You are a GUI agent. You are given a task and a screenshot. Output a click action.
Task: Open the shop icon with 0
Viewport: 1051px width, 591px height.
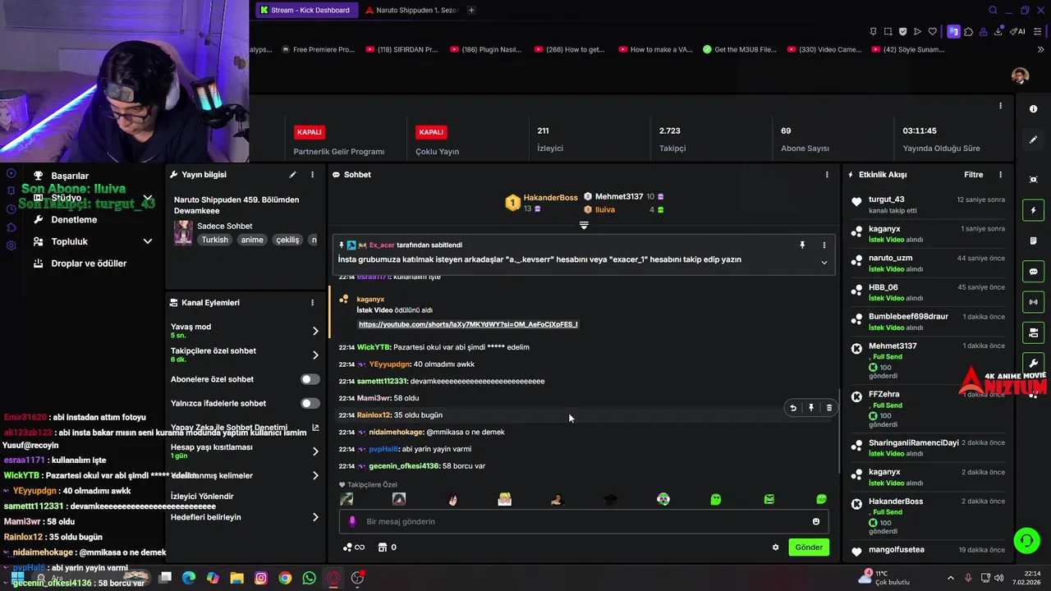coord(387,547)
